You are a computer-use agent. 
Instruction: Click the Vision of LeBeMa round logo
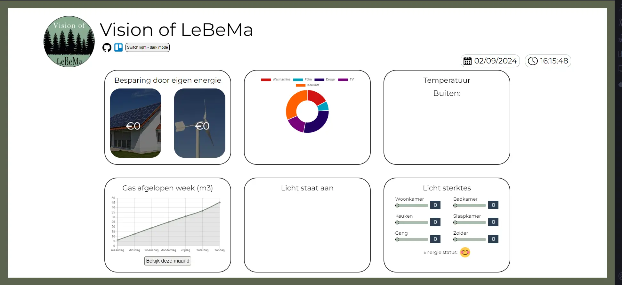[69, 42]
